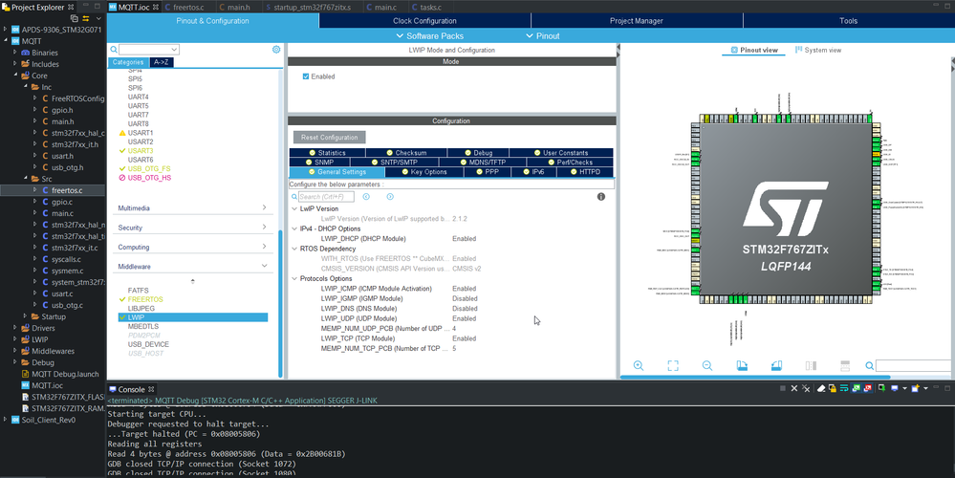Display the selected console

(895, 388)
